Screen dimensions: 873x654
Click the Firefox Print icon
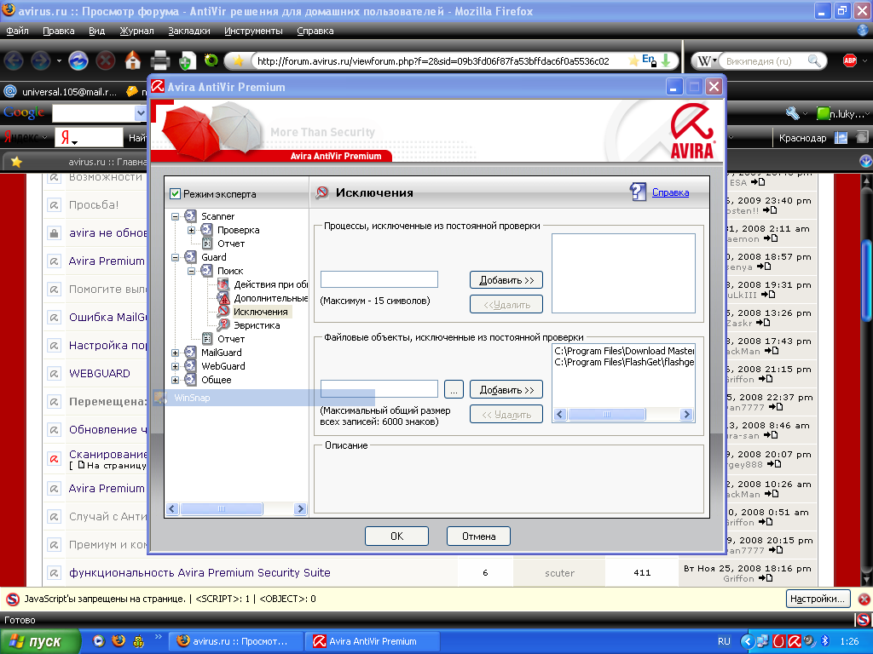(159, 60)
